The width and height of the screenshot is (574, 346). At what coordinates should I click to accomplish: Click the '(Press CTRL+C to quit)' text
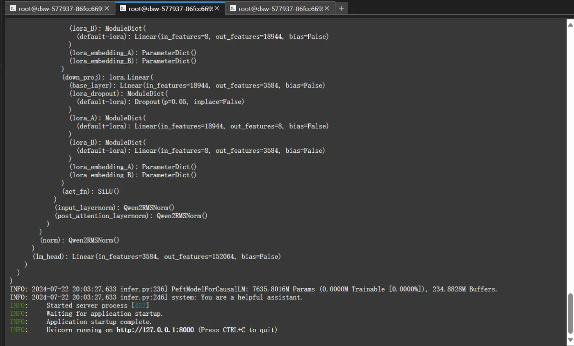point(238,330)
